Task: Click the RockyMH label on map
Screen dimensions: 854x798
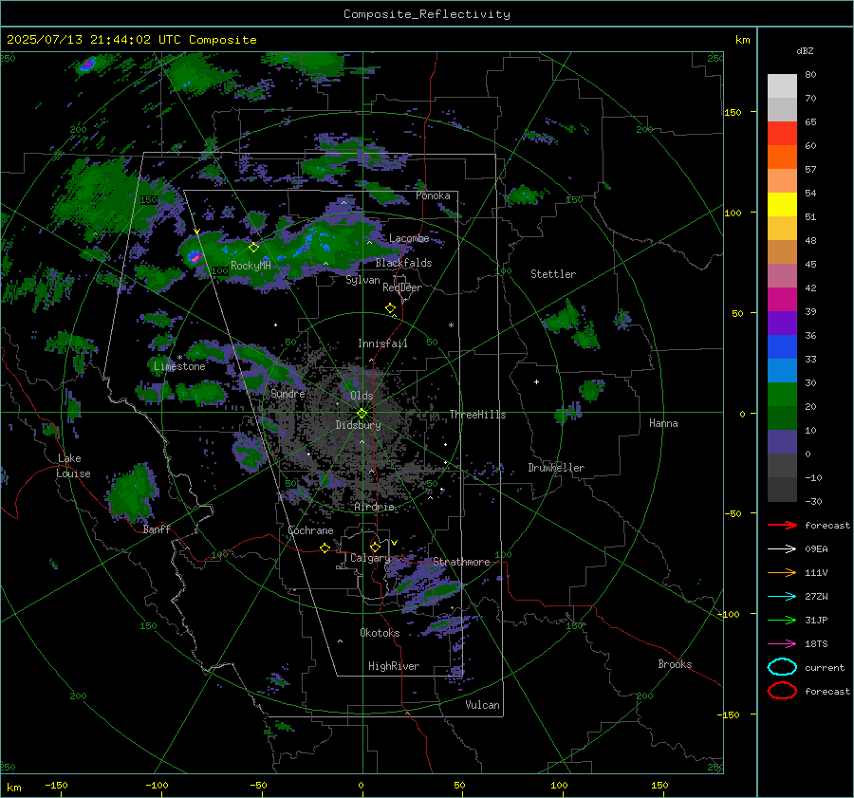Action: click(x=251, y=266)
